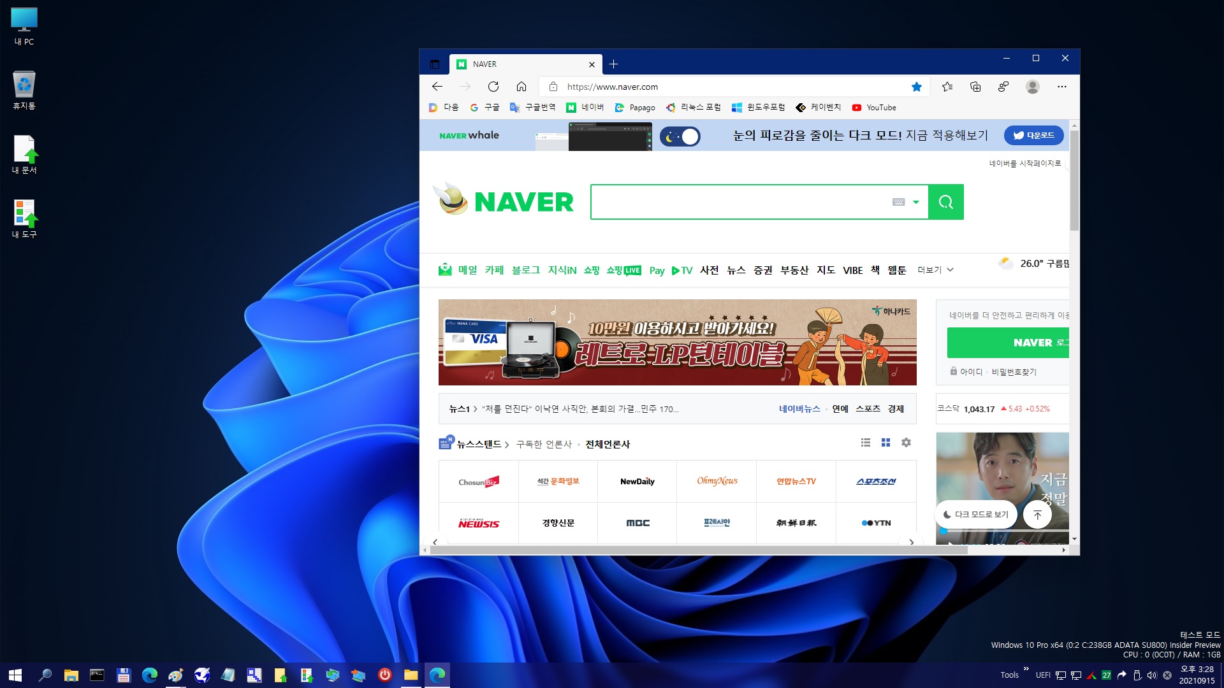Select 전체언론사 tab
Screen dimensions: 1224x688
point(608,445)
